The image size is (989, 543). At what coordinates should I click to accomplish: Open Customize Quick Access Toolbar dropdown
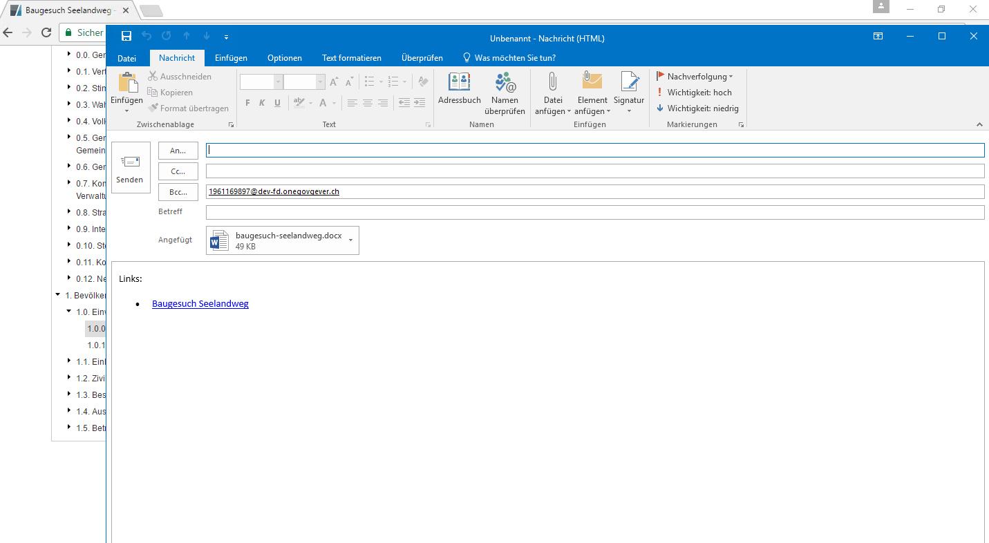click(226, 37)
